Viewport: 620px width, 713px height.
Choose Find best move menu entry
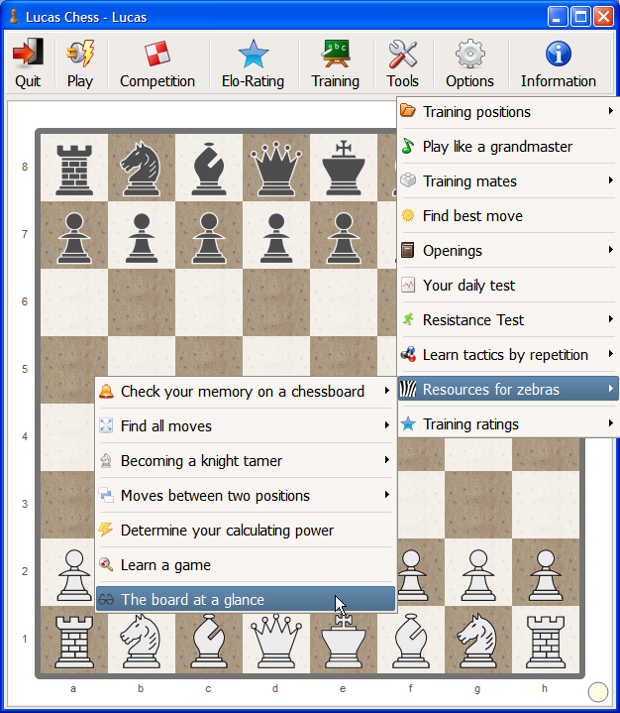pos(508,215)
